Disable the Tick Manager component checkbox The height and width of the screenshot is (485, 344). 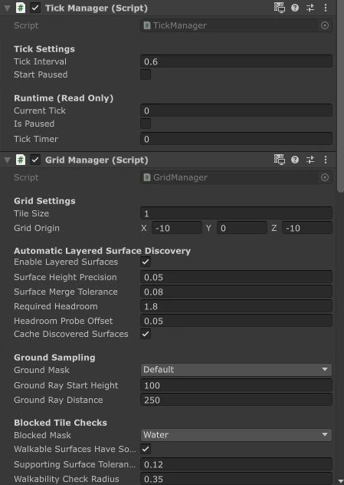[x=35, y=8]
